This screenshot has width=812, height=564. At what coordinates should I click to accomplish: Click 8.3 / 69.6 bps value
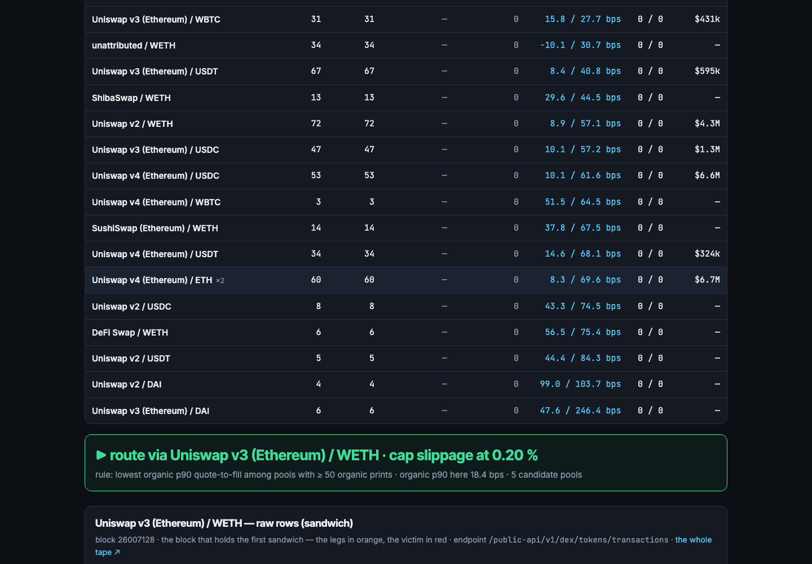[x=585, y=280]
